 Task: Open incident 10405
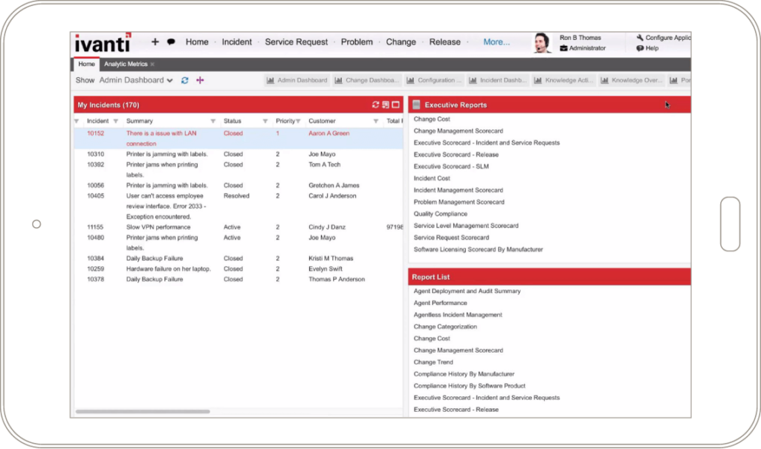[96, 196]
